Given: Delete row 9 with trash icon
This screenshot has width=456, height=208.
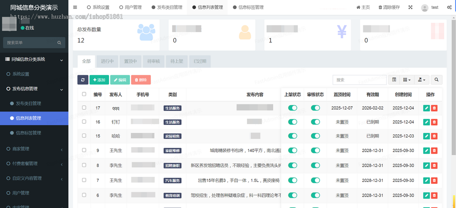Looking at the screenshot, I should tap(434, 151).
